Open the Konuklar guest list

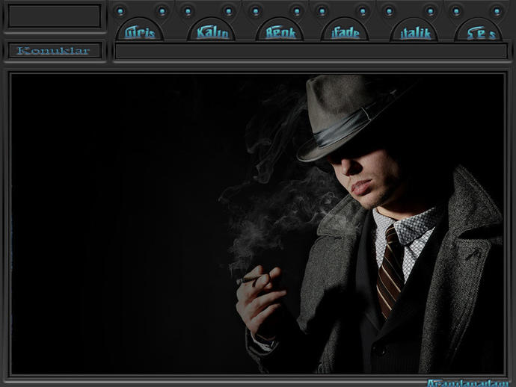click(x=55, y=51)
